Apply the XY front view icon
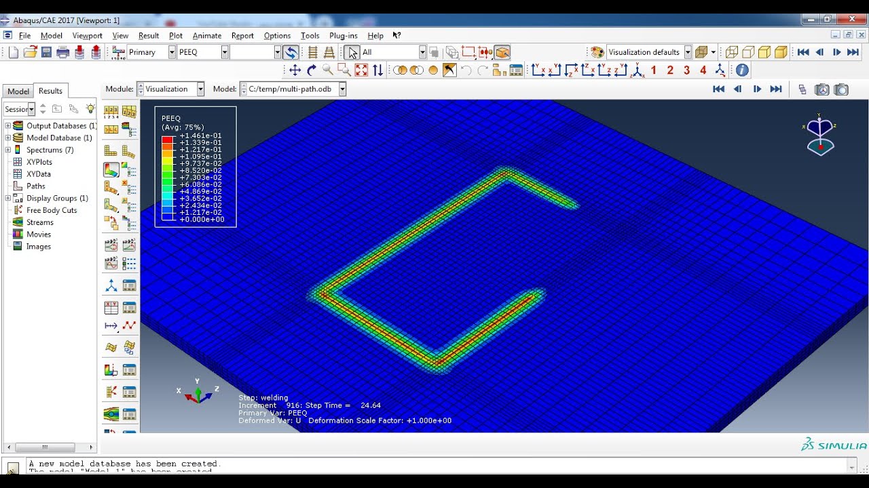Image resolution: width=869 pixels, height=488 pixels. [538, 70]
